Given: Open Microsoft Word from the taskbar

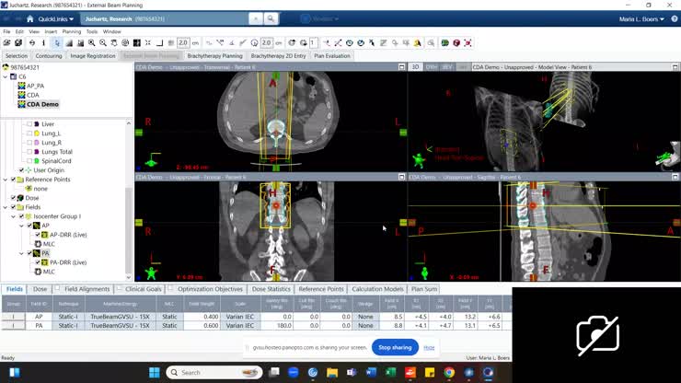Looking at the screenshot, I should pyautogui.click(x=371, y=373).
